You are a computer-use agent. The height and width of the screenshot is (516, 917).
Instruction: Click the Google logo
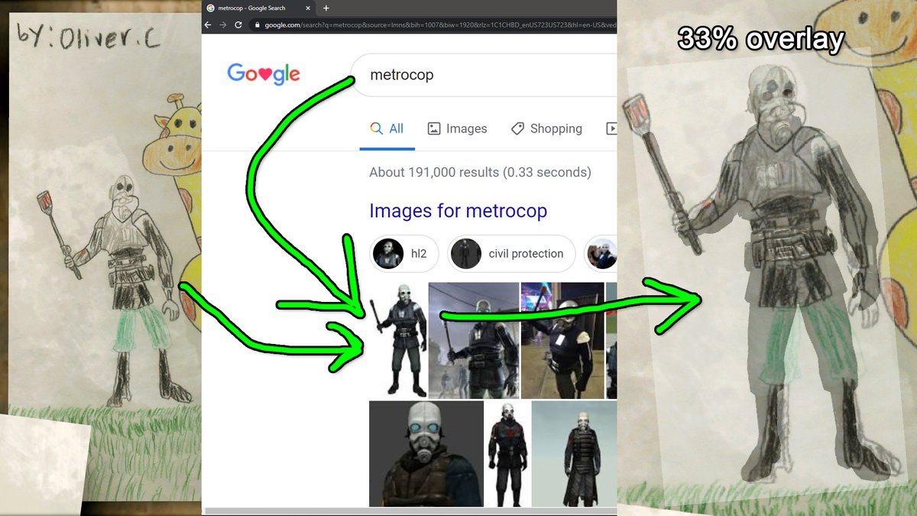tap(264, 74)
